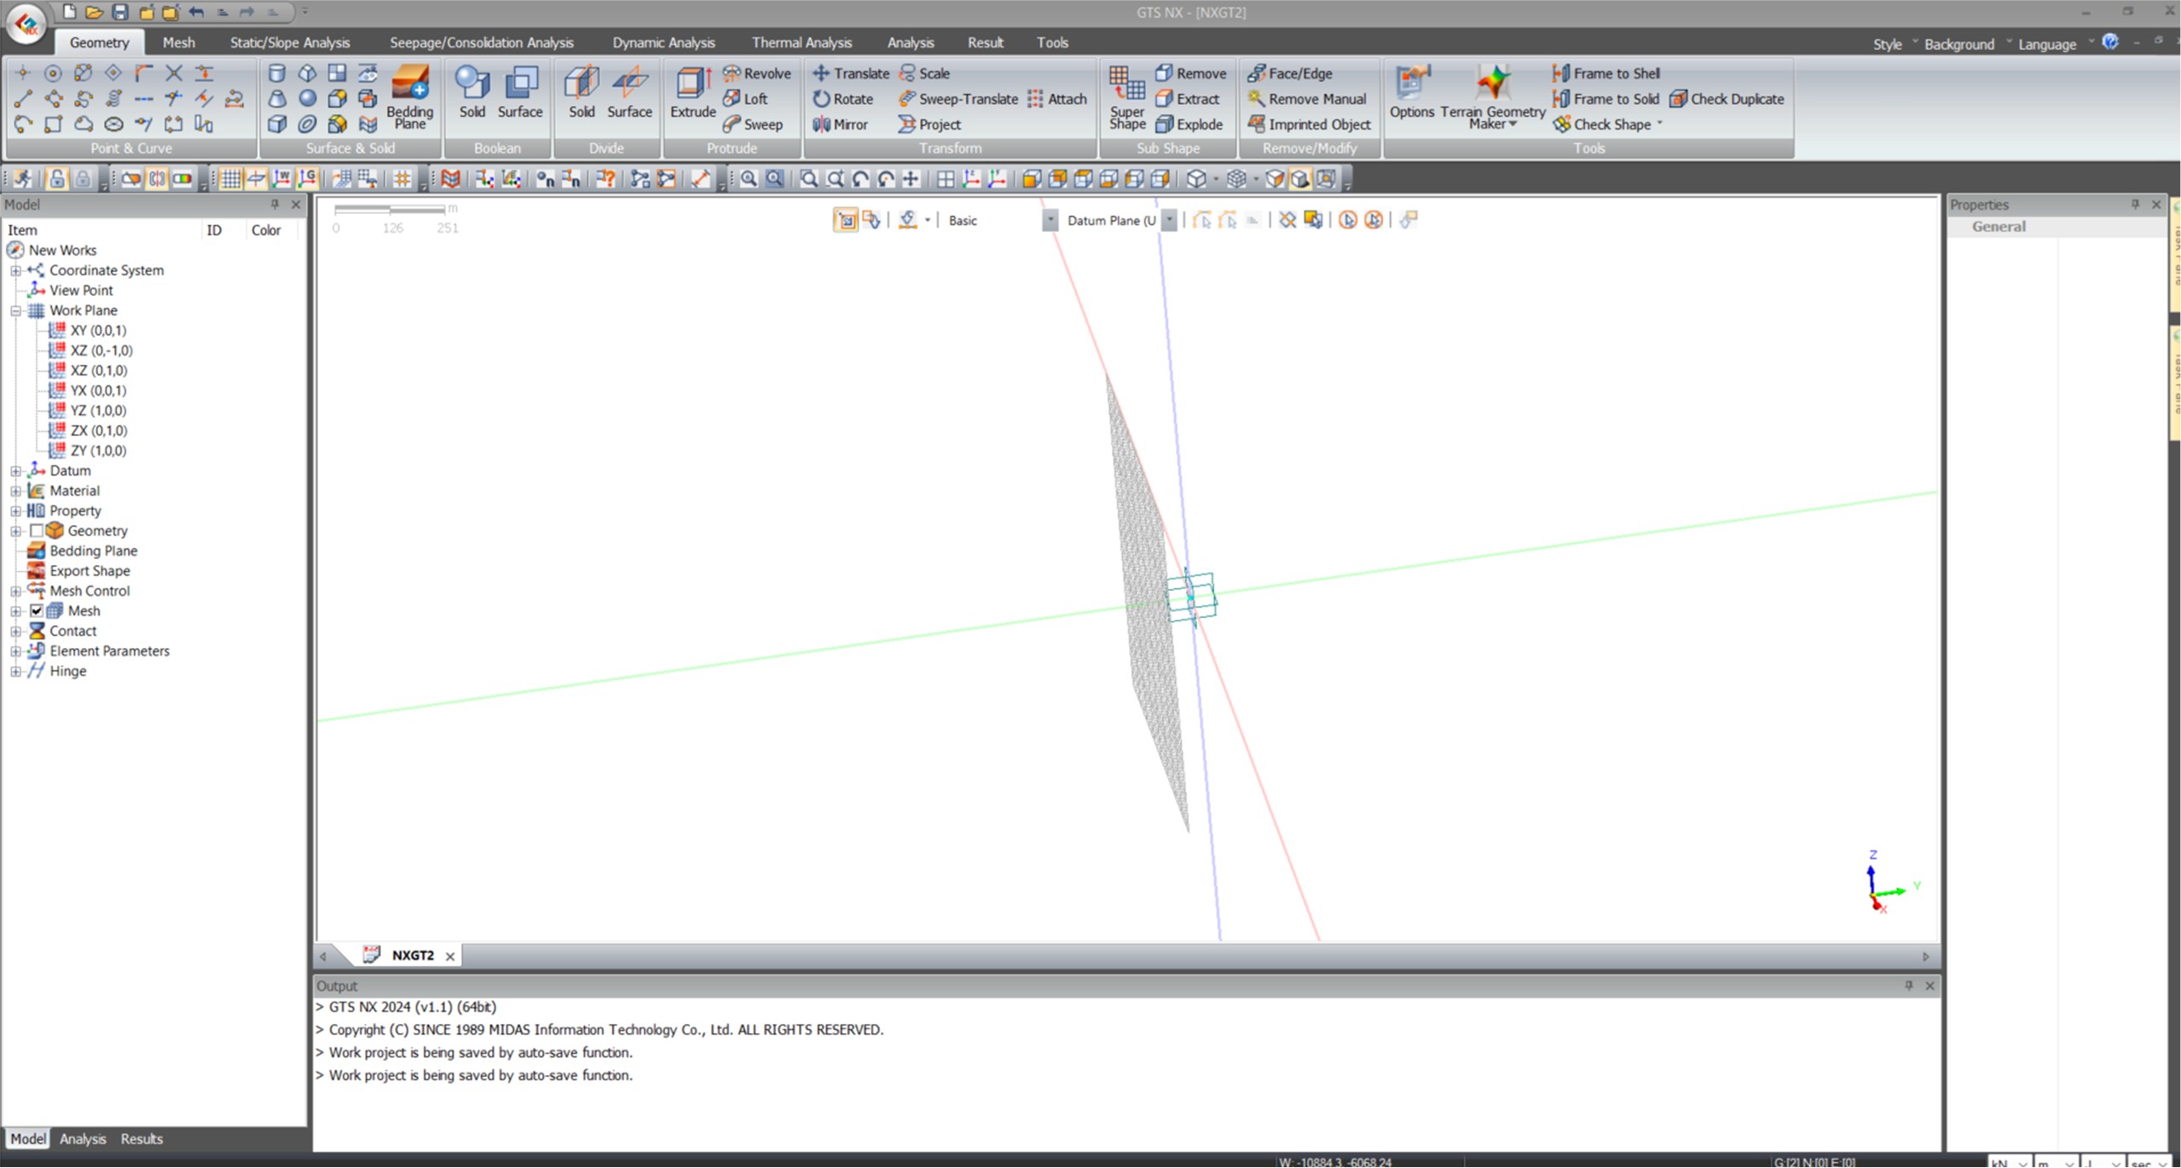Toggle the Mesh visibility checkbox
Image resolution: width=2181 pixels, height=1168 pixels.
coord(37,611)
